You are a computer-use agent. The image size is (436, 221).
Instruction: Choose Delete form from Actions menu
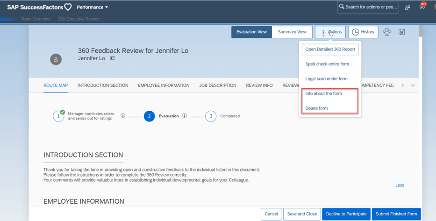(316, 108)
